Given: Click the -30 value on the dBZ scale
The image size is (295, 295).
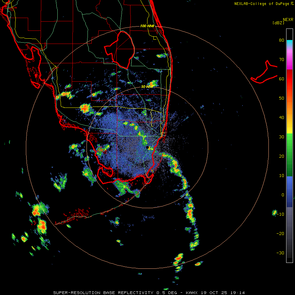Looking at the screenshot, I should (x=280, y=253).
